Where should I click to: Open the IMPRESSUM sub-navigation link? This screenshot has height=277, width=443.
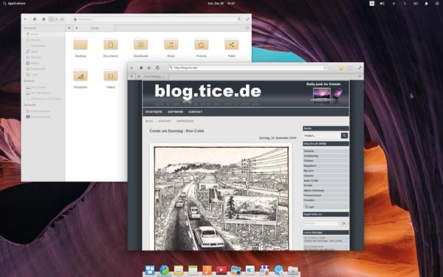click(185, 121)
